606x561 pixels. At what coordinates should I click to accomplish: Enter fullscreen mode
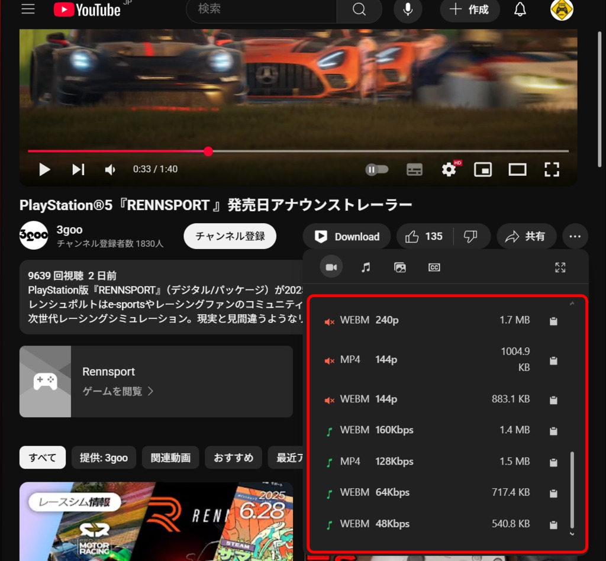(552, 169)
